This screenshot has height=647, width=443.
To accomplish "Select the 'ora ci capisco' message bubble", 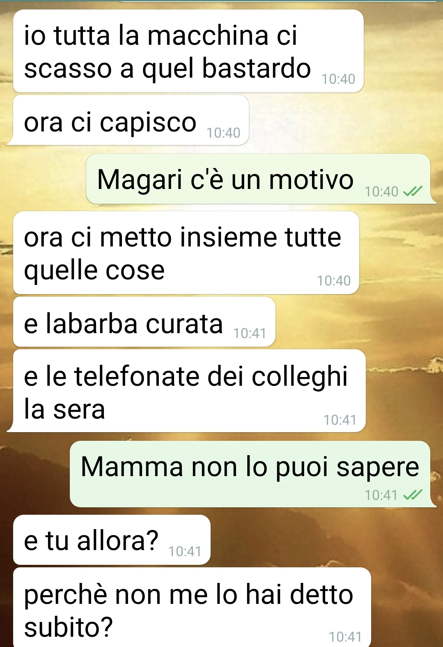I will pyautogui.click(x=131, y=120).
